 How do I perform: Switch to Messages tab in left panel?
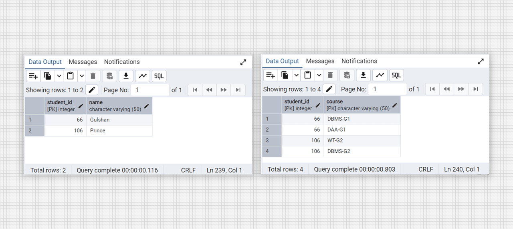[83, 62]
